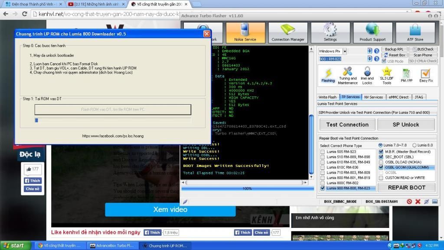Click blue window icon in ATF status bar
444x250 pixels.
(435, 202)
